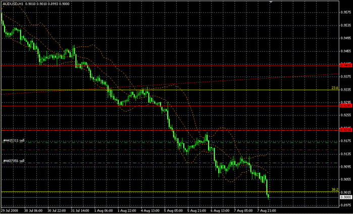Viewport: 353px width, 214px height.
Task: Click the 5 Aug 05:00 time label
Action: tap(173, 210)
